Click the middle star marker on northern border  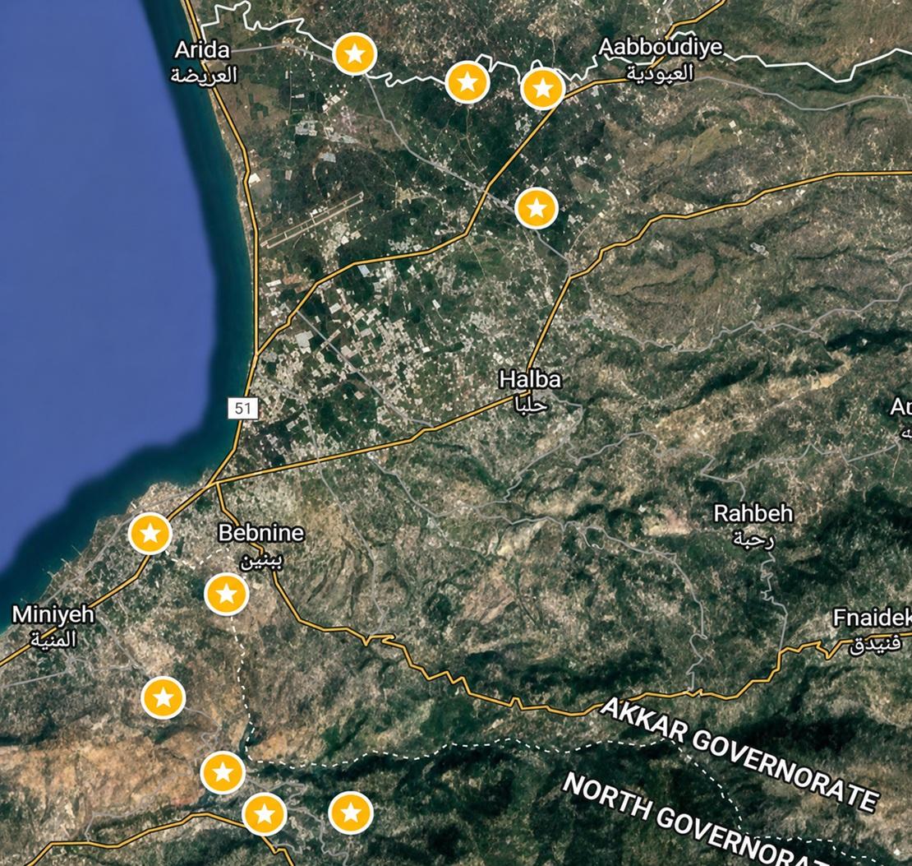tap(467, 82)
